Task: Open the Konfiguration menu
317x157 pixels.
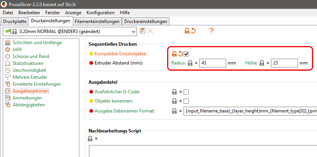Action: 100,13
